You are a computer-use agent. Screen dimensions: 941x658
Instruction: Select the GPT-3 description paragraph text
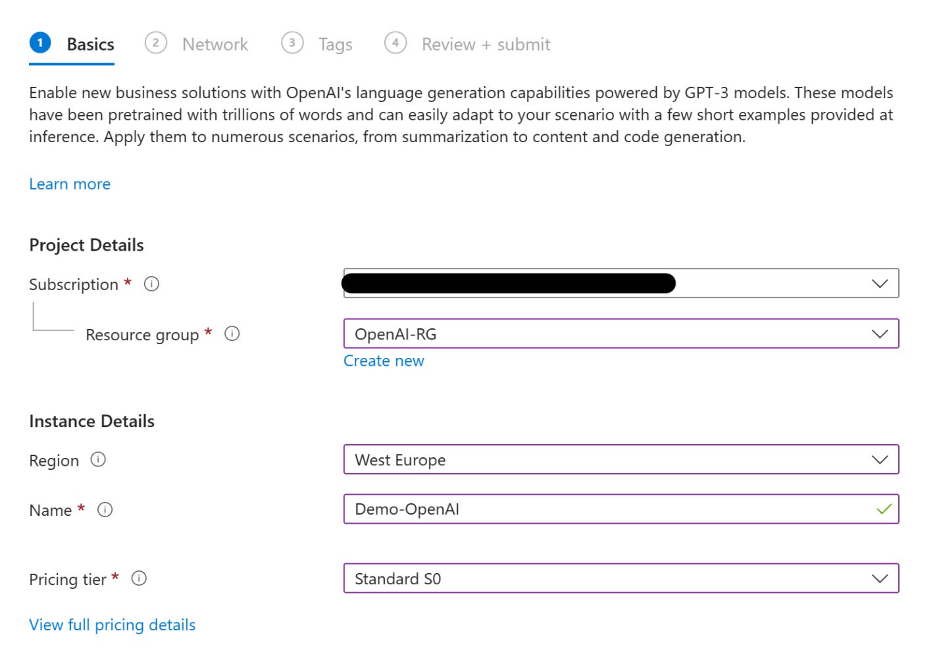[461, 114]
